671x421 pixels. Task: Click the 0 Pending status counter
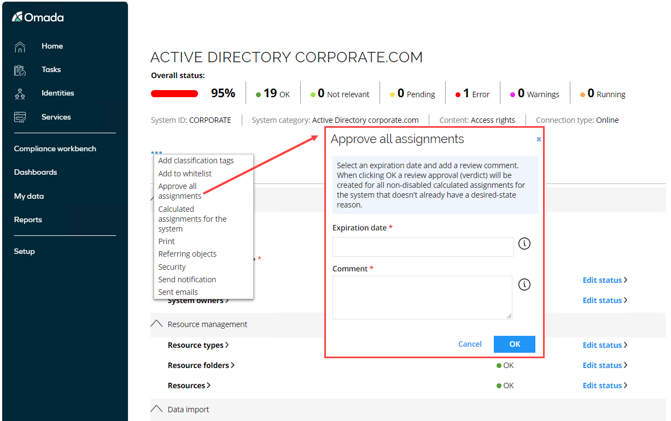(412, 93)
